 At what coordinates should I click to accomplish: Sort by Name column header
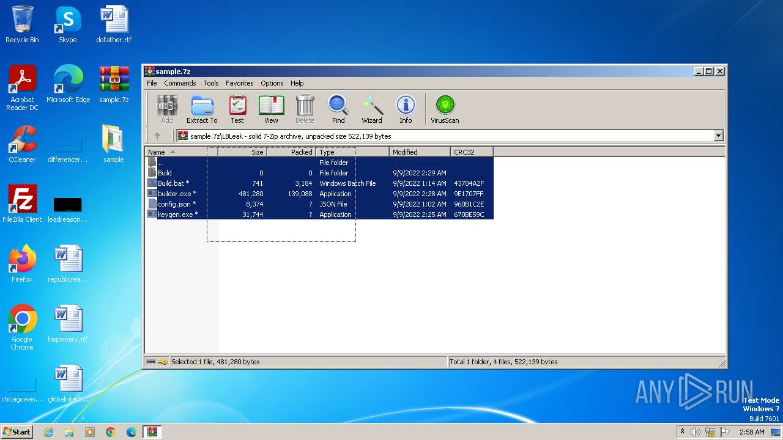(x=182, y=152)
